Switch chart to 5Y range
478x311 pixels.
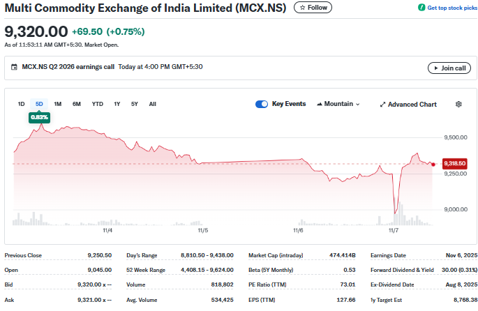135,104
